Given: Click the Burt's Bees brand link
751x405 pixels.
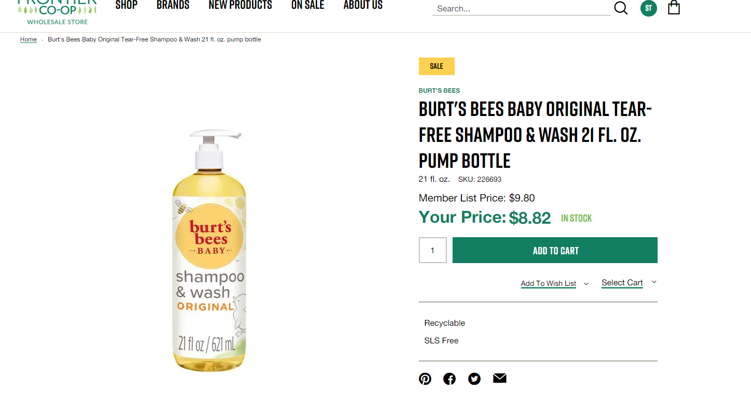Looking at the screenshot, I should point(439,91).
